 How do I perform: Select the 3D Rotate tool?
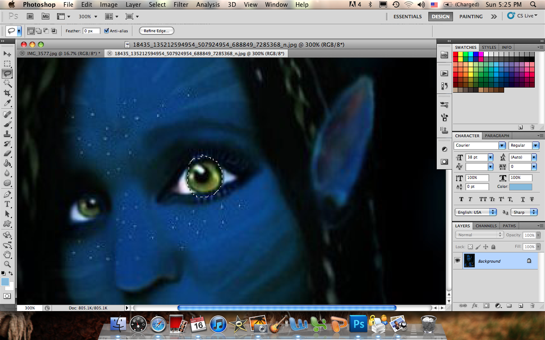coord(7,235)
